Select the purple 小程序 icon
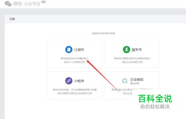186x119 pixels. pyautogui.click(x=69, y=81)
